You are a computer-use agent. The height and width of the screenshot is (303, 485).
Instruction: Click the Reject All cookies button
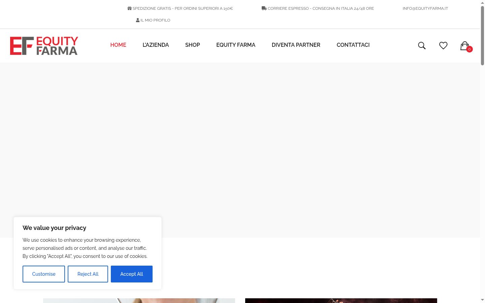[88, 274]
